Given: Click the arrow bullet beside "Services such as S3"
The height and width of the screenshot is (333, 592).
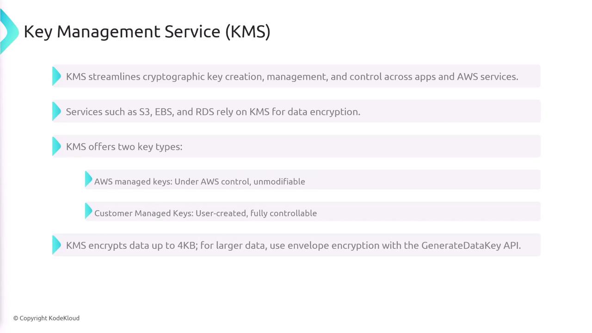Looking at the screenshot, I should point(56,111).
